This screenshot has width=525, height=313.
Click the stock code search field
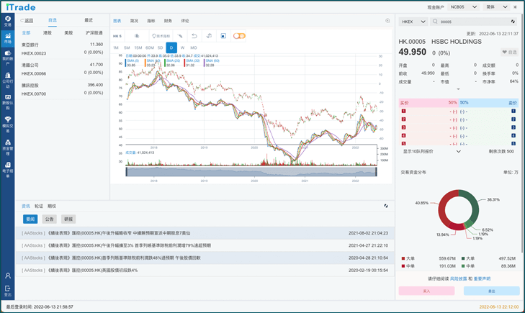(x=472, y=22)
